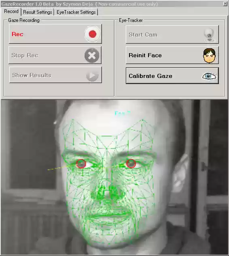Close the GazeRecorder window
This screenshot has width=229, height=256.
(225, 4)
